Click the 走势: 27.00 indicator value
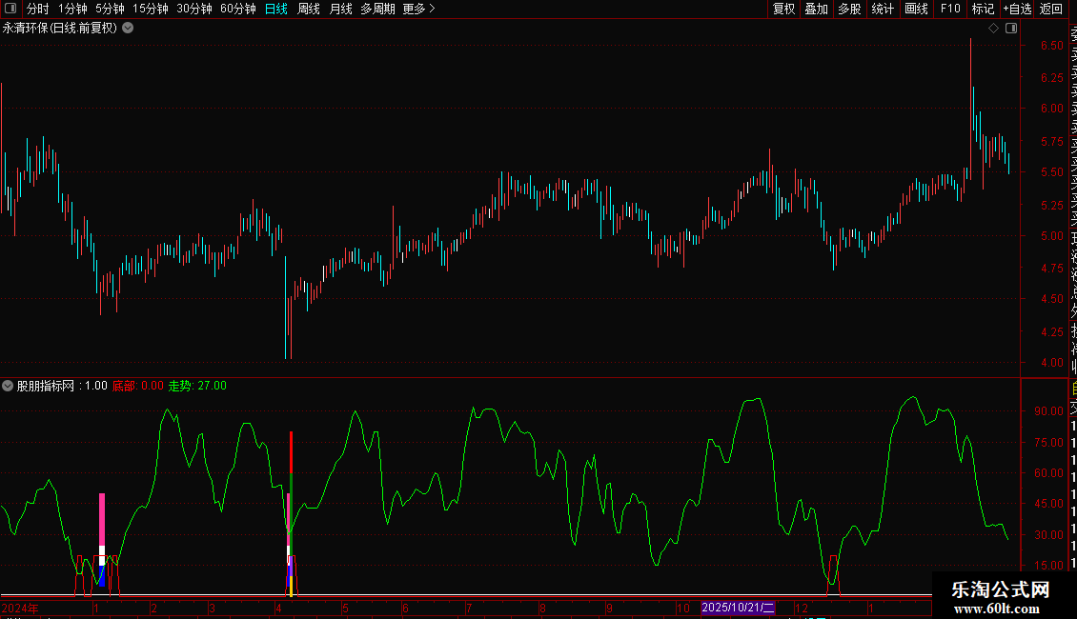 [x=198, y=386]
